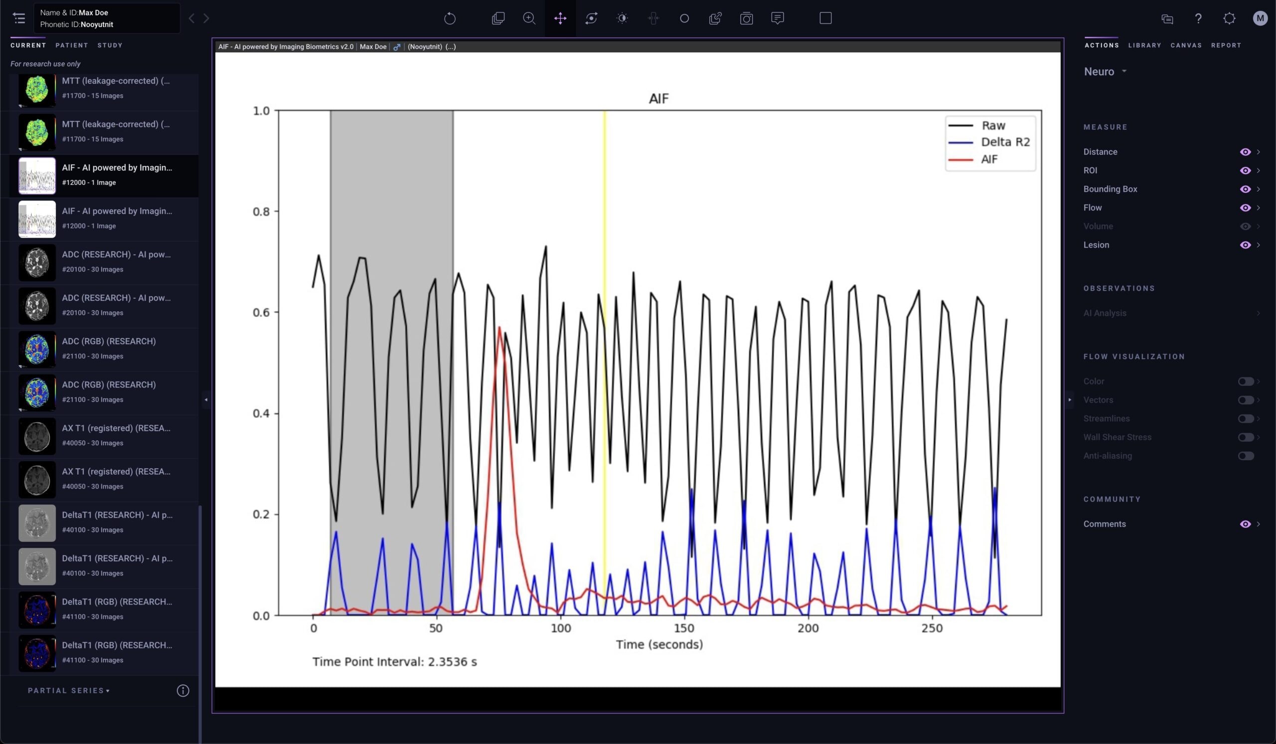
Task: Switch to the LIBRARY tab
Action: (x=1144, y=45)
